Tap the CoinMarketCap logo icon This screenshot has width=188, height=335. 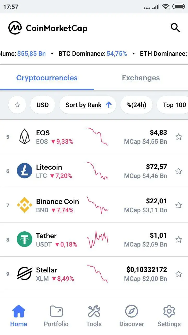tap(15, 28)
